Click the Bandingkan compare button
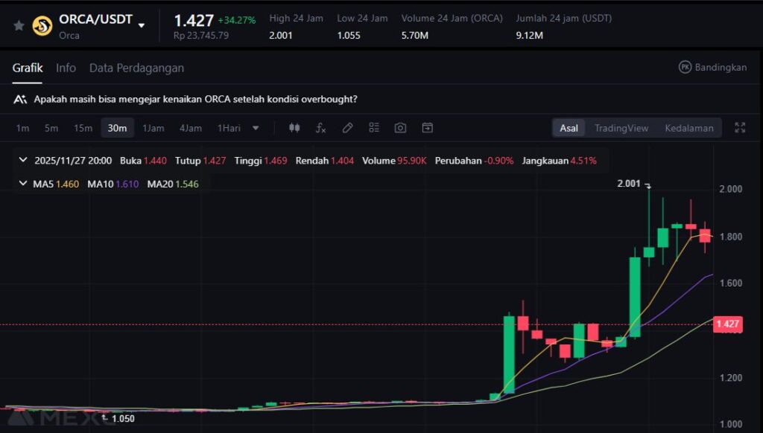Viewport: 763px width, 433px height. (712, 67)
